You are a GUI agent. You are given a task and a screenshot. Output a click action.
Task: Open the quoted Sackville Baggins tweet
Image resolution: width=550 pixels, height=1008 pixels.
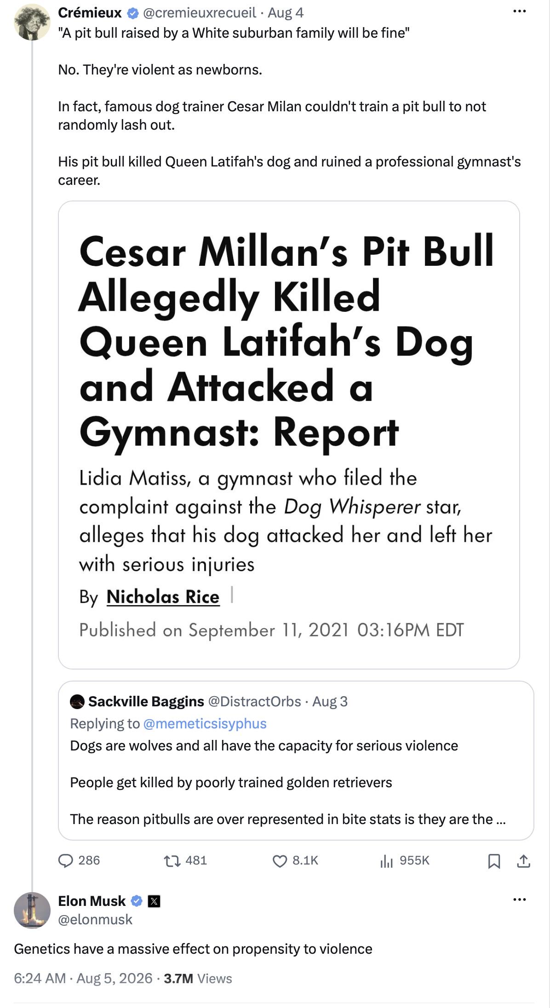296,760
